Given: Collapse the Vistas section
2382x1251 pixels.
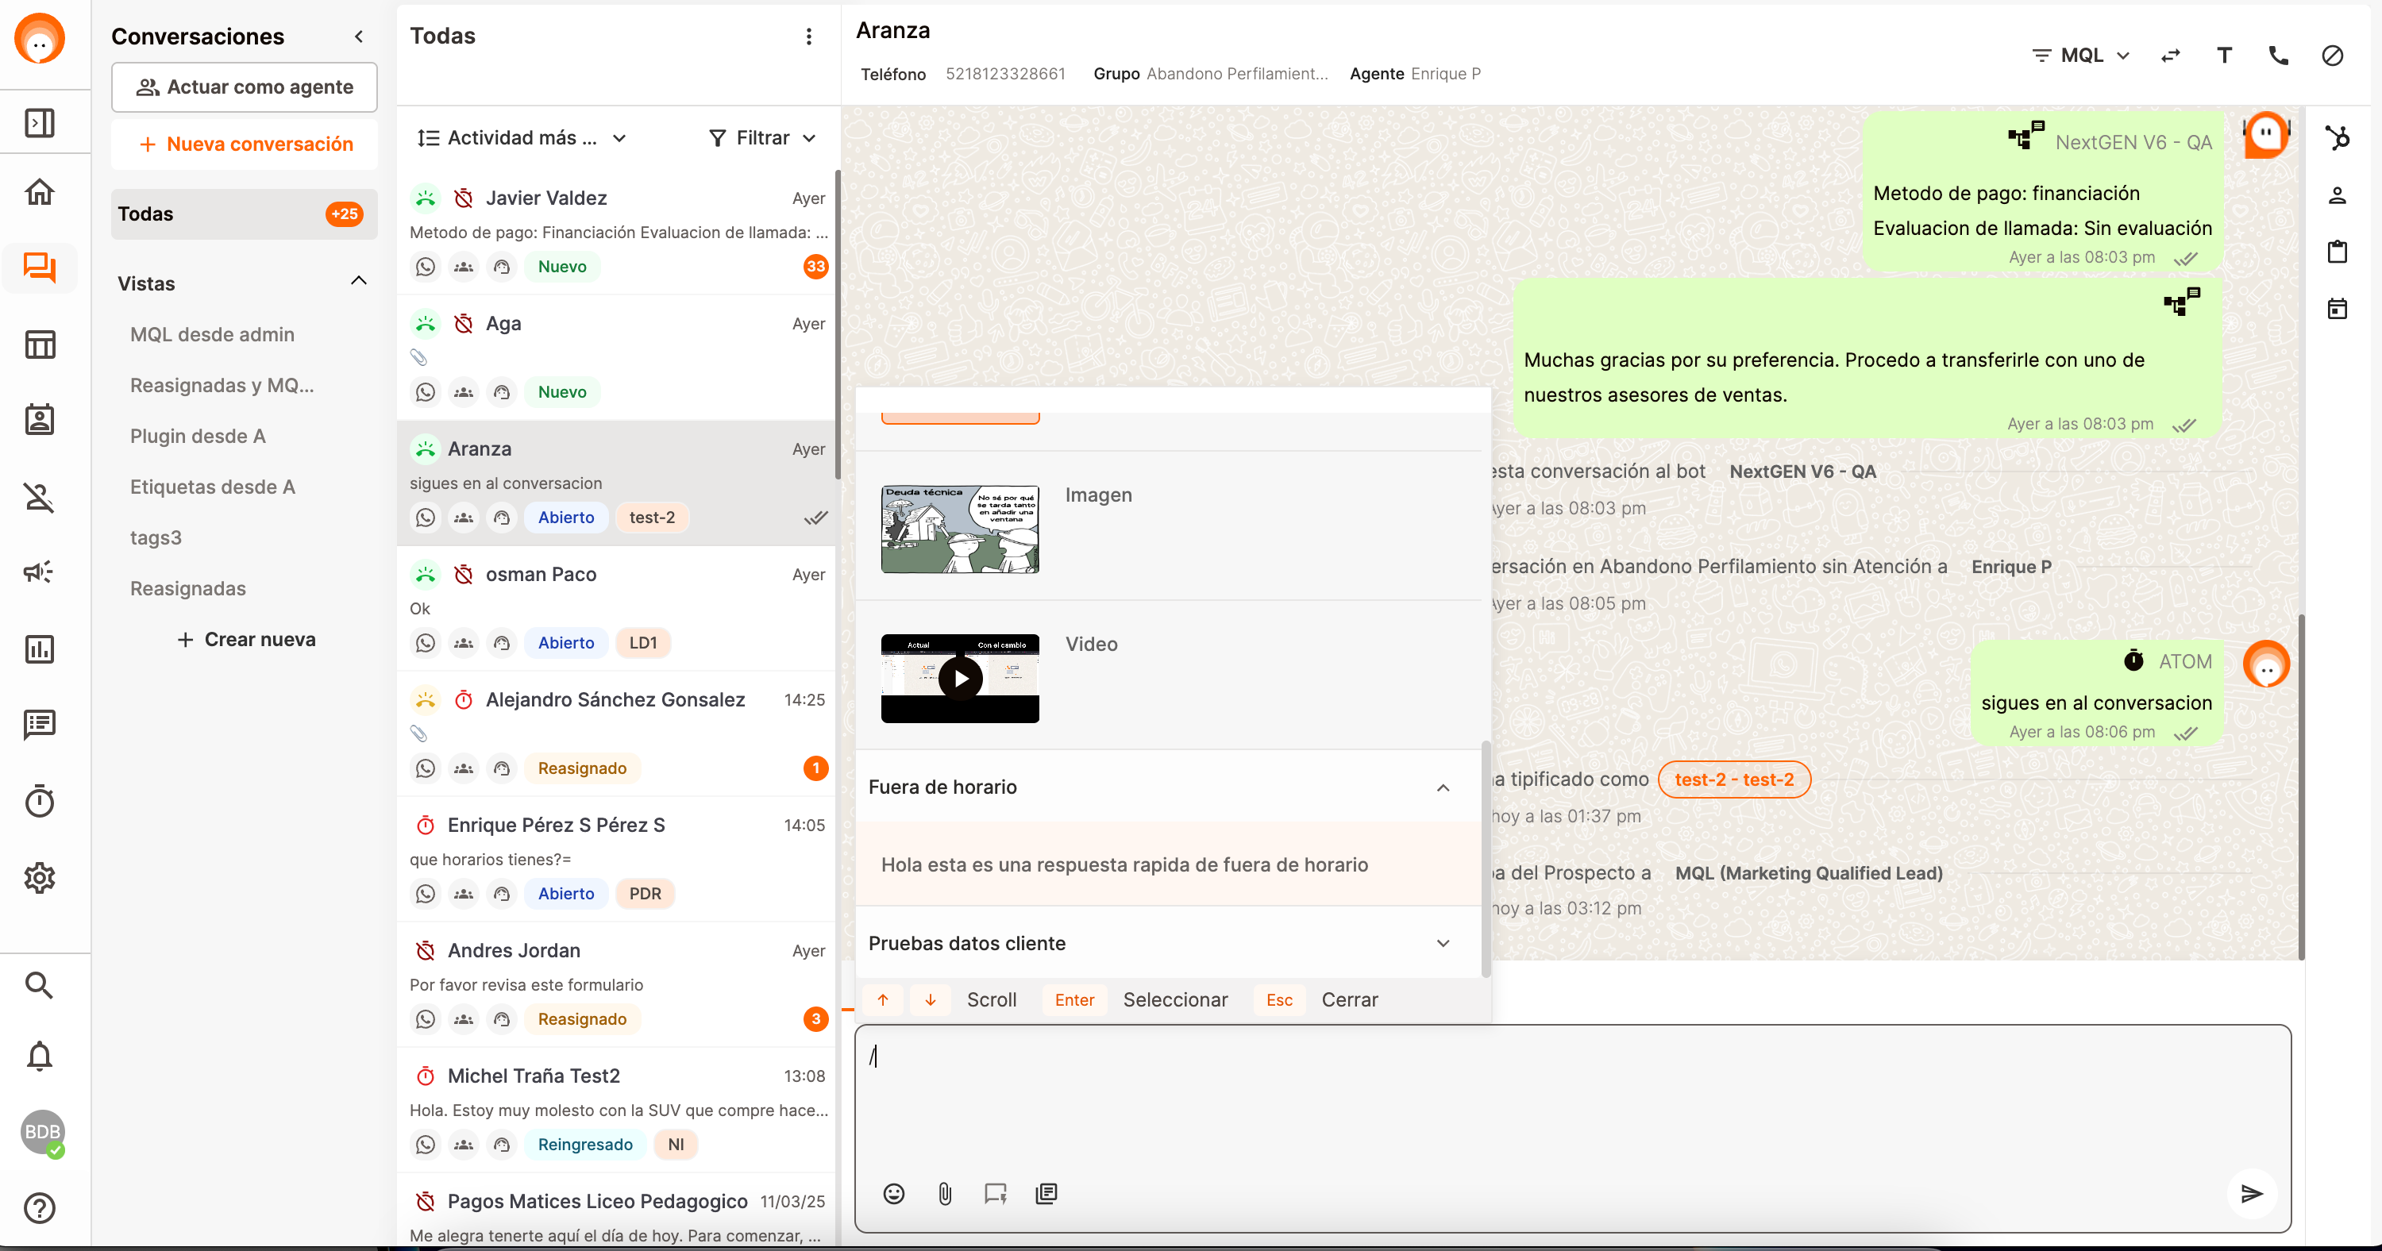Looking at the screenshot, I should point(359,281).
